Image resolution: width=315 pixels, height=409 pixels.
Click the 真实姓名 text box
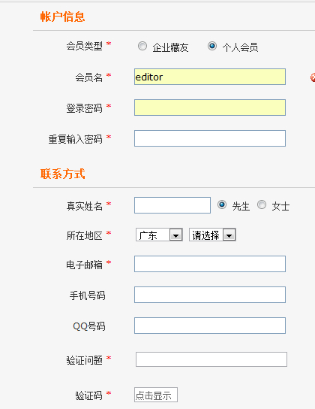(172, 205)
